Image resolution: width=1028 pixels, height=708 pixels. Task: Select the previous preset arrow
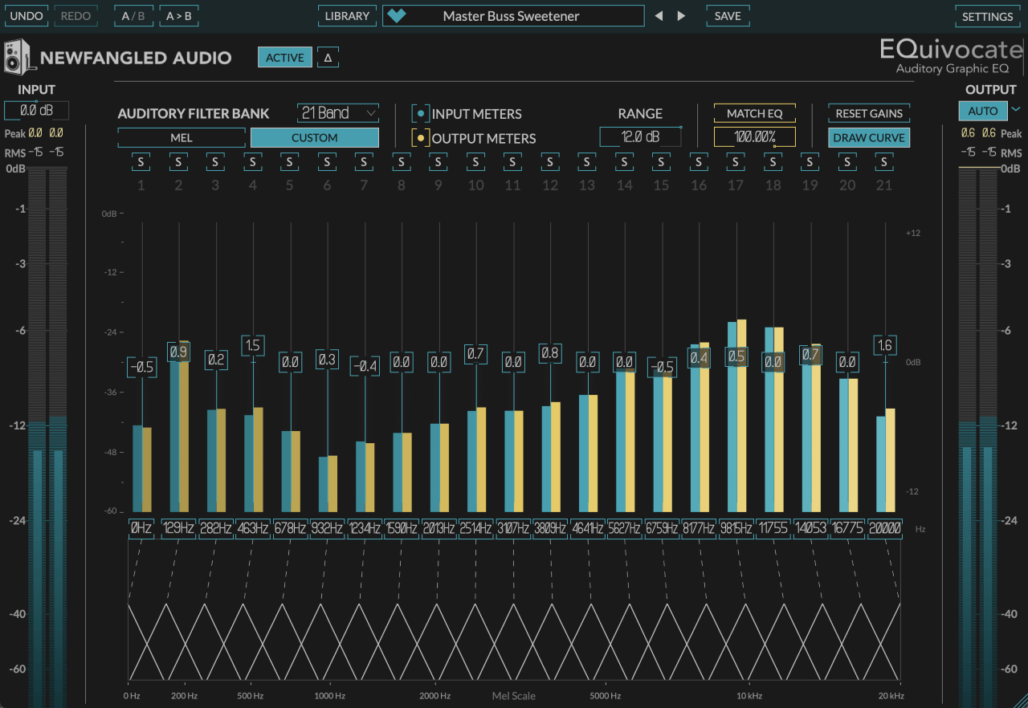(x=659, y=15)
